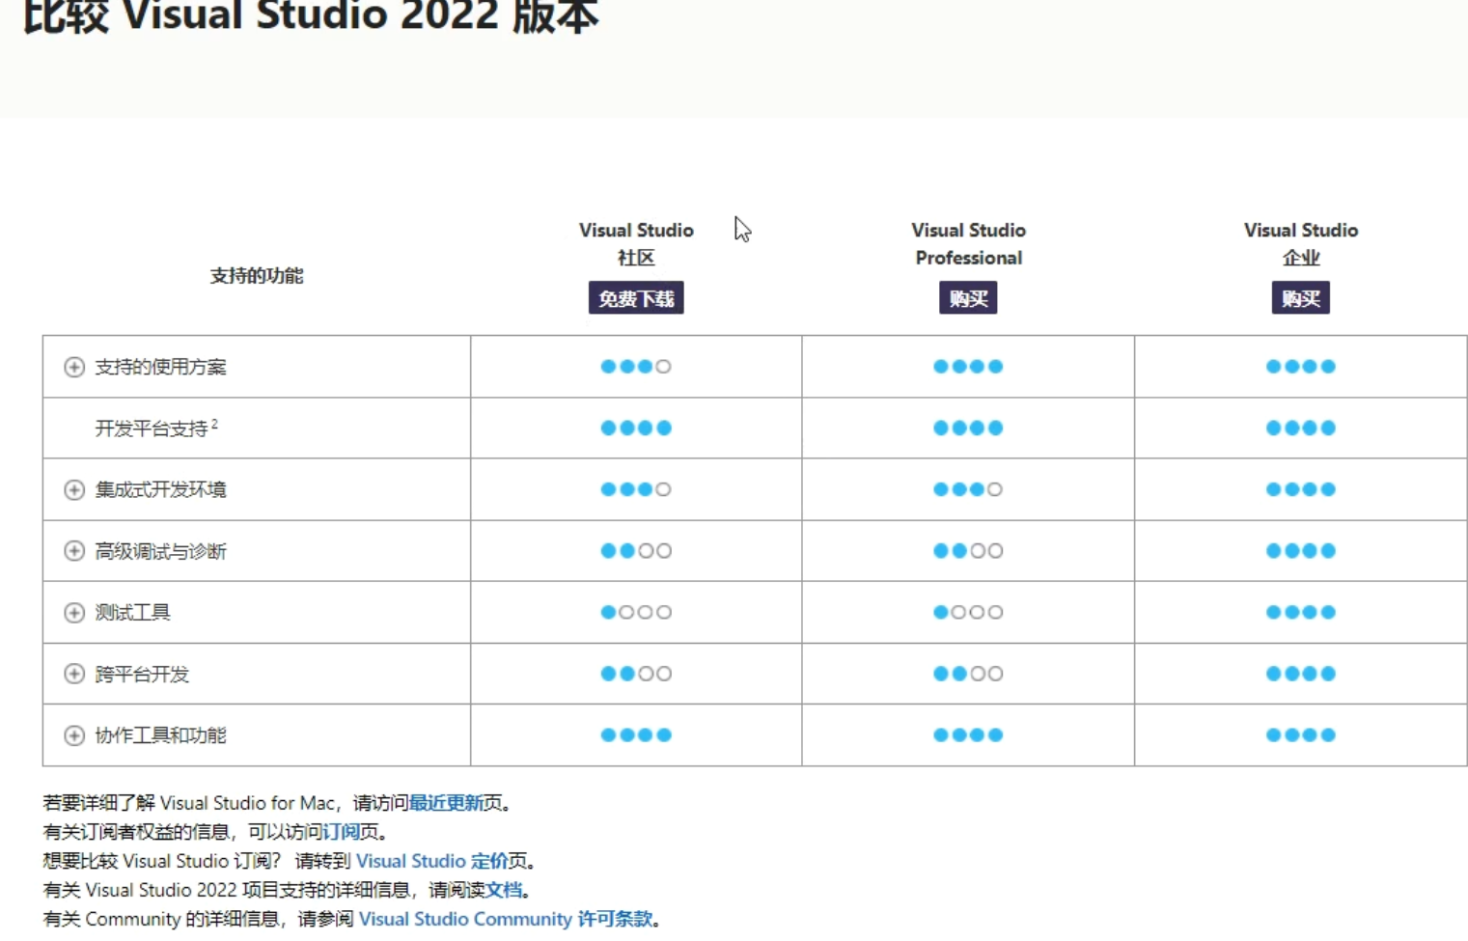Click the 测试工具 rating dots for Professional
This screenshot has height=941, width=1468.
968,612
